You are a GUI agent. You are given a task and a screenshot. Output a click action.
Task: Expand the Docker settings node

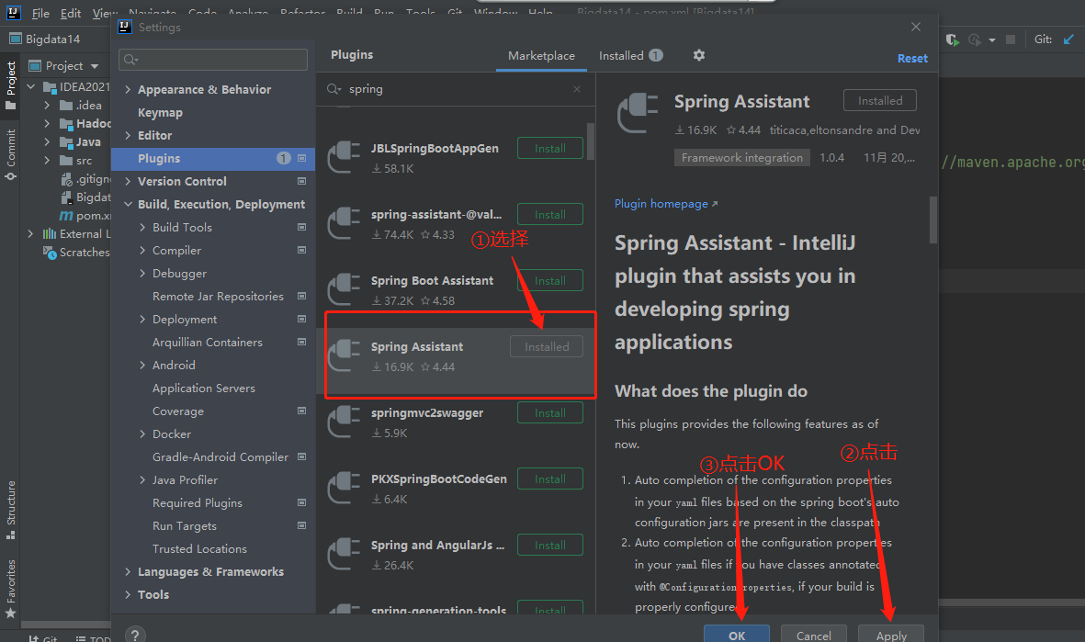[x=142, y=434]
